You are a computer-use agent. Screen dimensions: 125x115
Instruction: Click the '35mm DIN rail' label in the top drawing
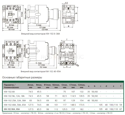tap(25, 14)
